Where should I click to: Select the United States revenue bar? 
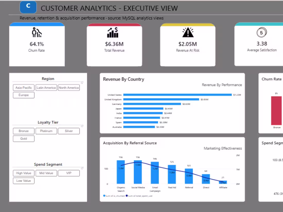point(178,95)
